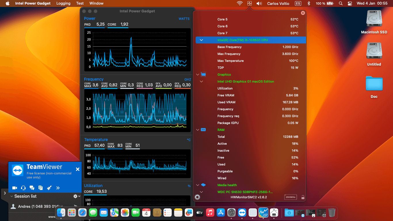Close the HWMonitorSMC2 popover
393x221 pixels.
[x=303, y=13]
